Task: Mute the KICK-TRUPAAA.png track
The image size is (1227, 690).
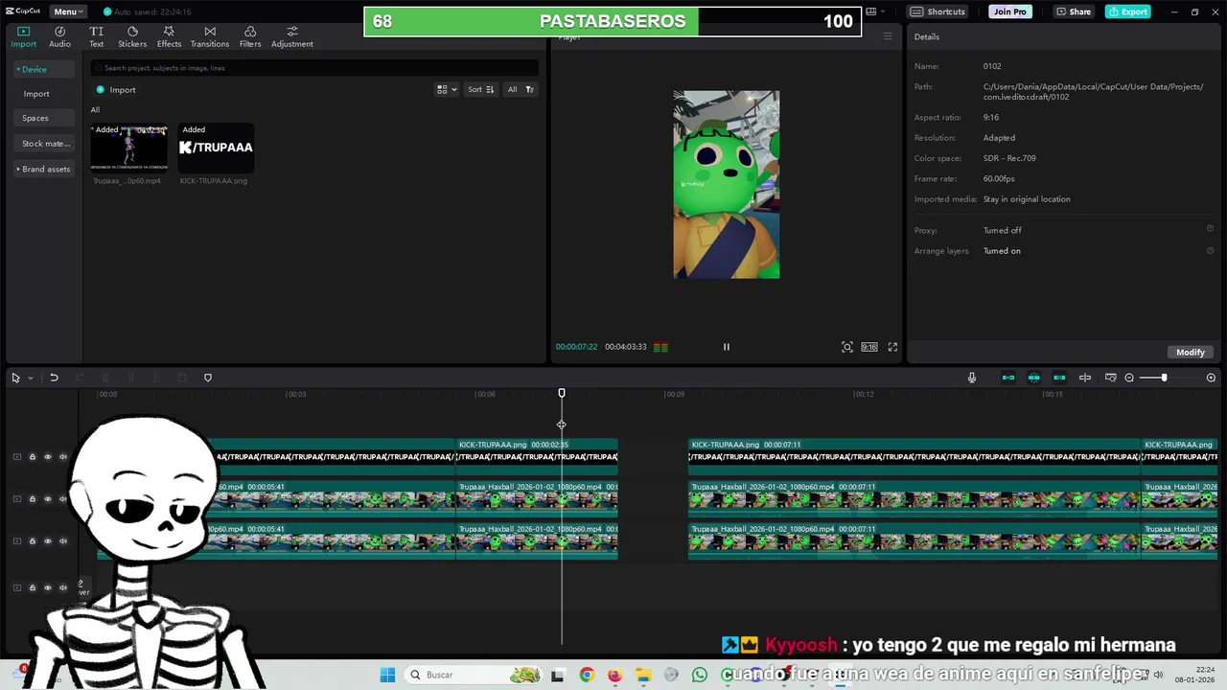Action: (63, 457)
